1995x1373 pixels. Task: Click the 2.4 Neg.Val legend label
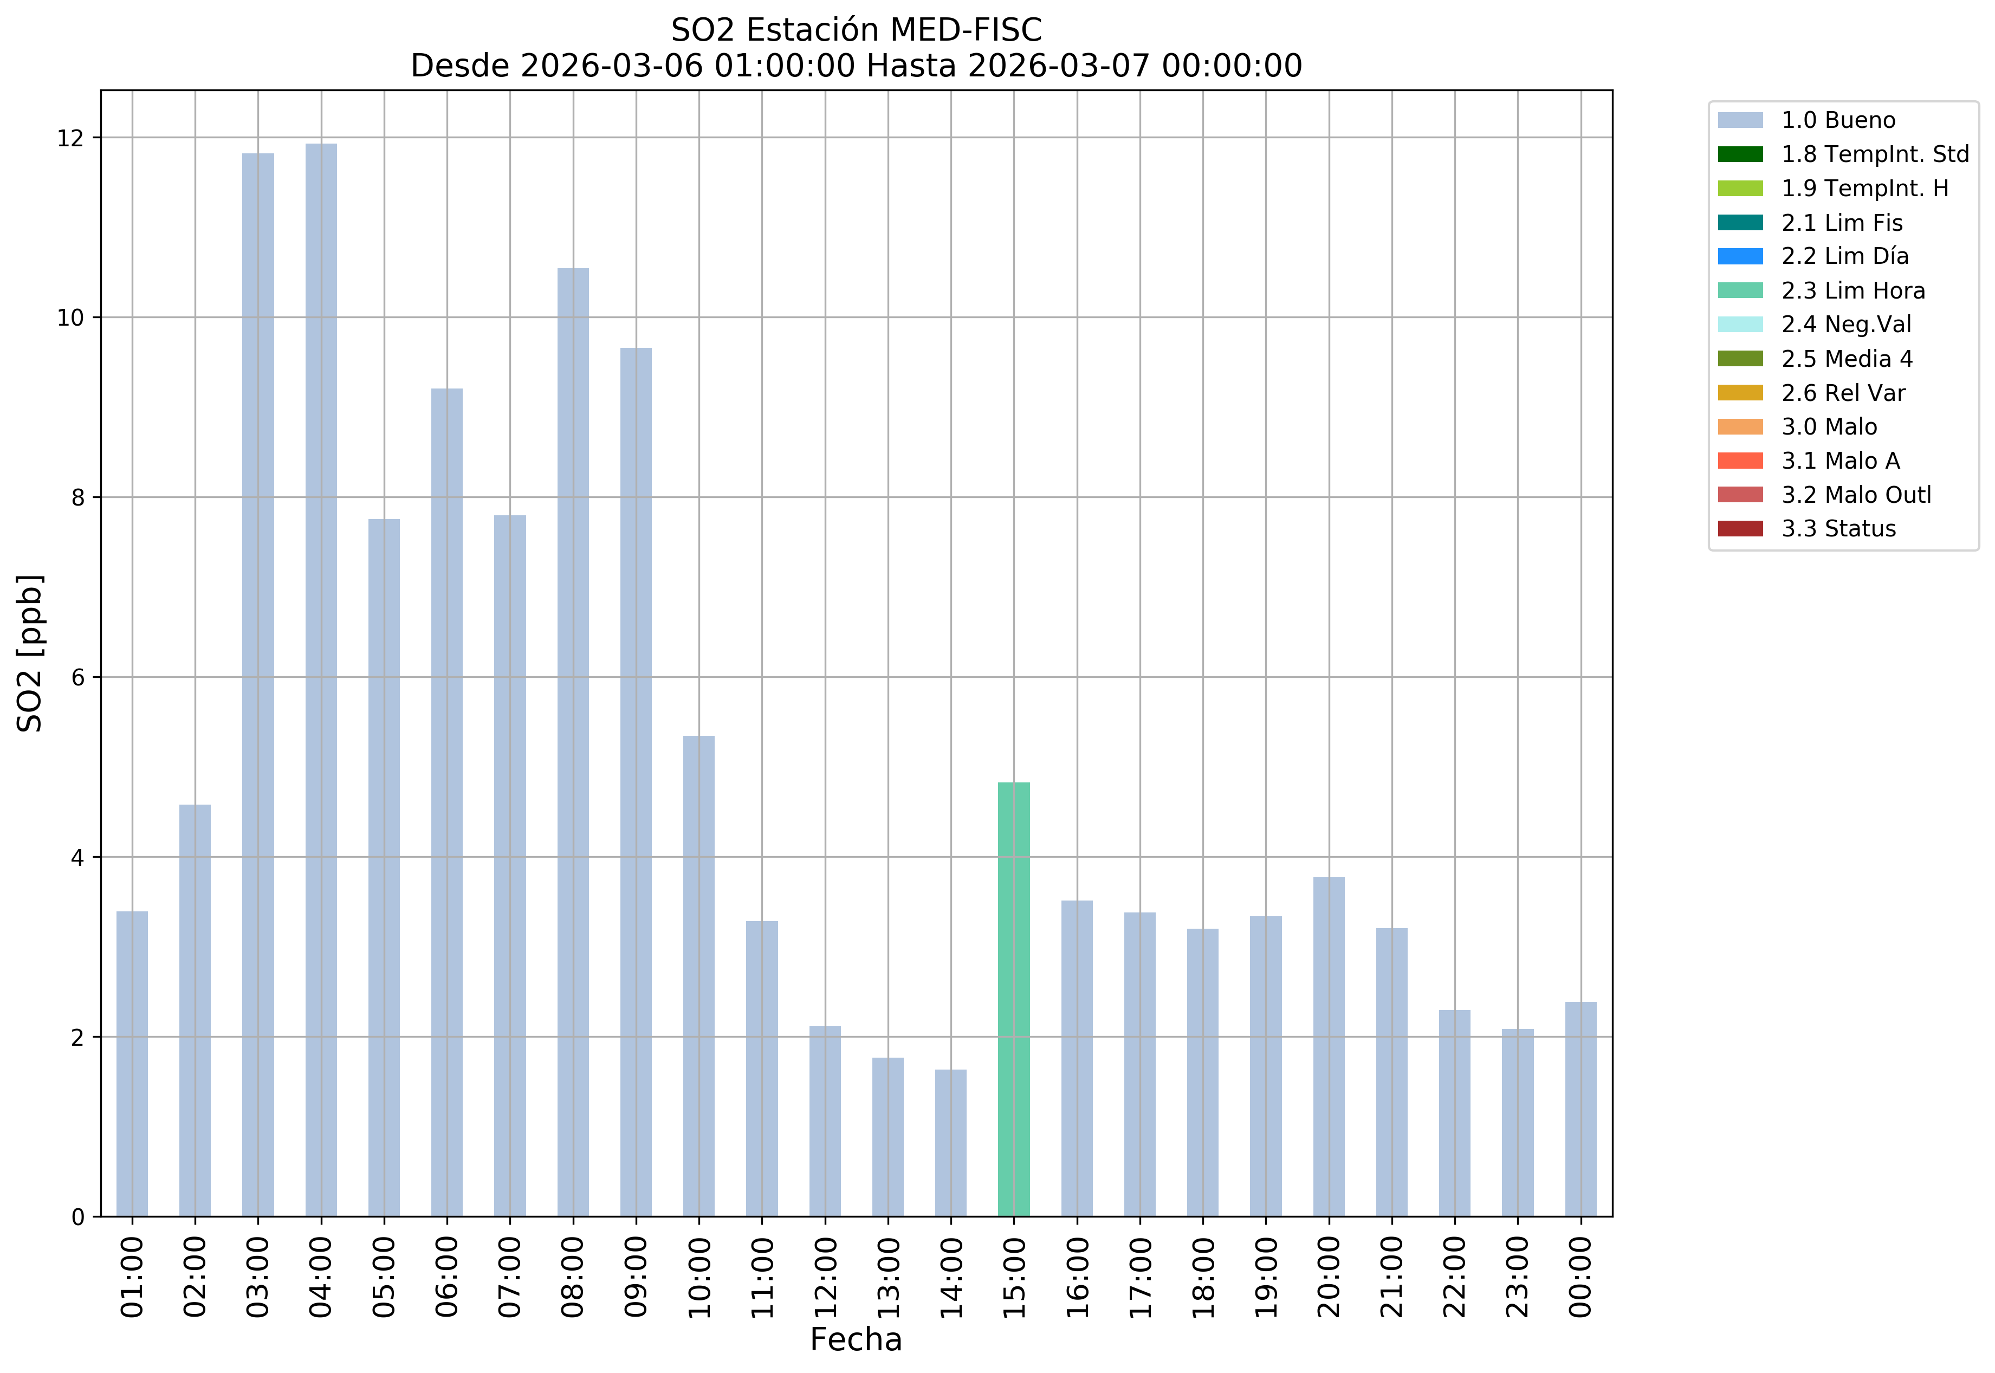[x=1846, y=325]
